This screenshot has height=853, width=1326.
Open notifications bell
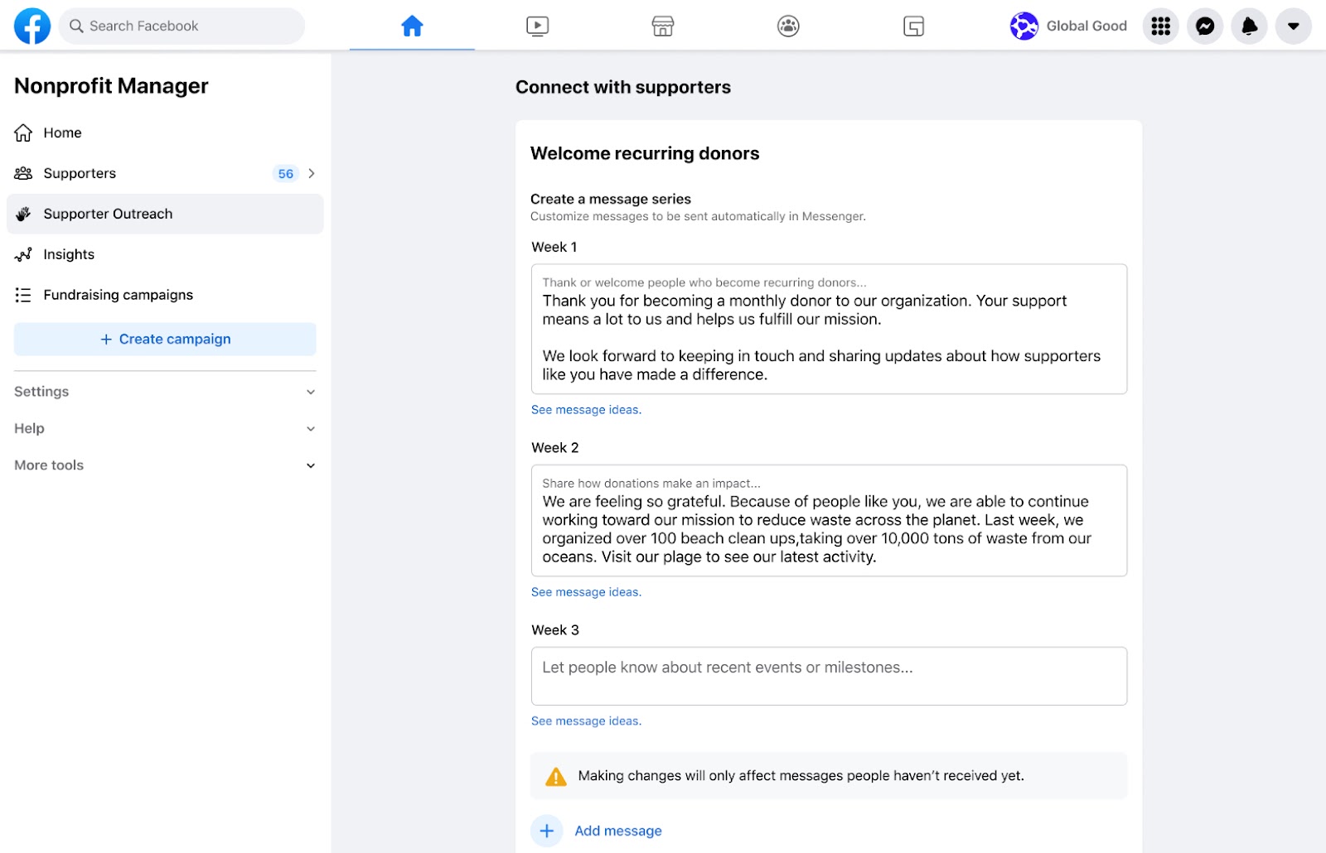pos(1249,26)
